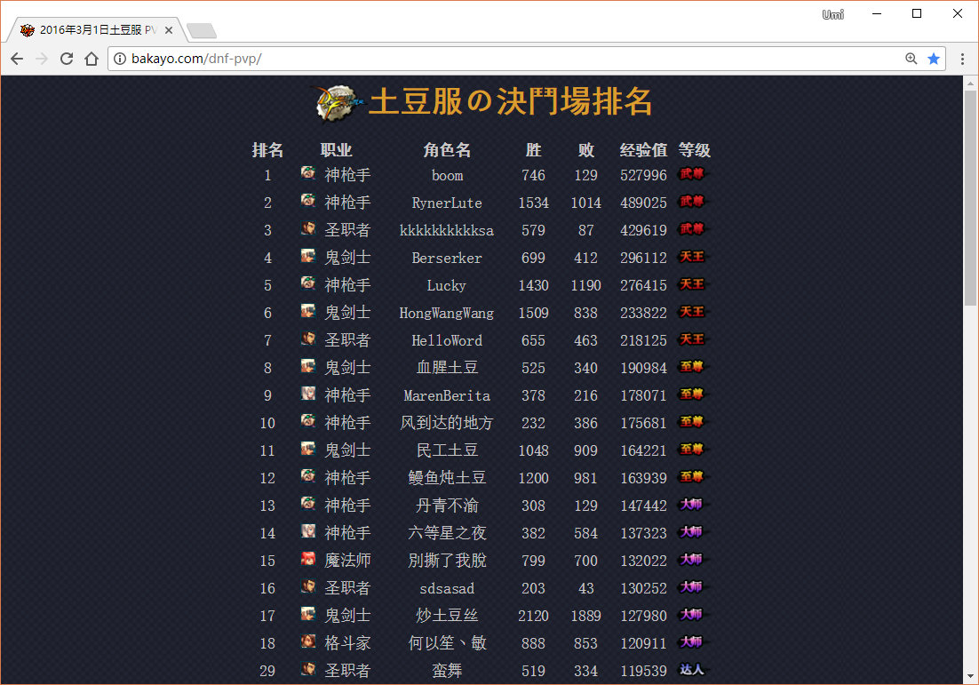Click the site info icon beside URL
The image size is (979, 685).
pos(121,59)
